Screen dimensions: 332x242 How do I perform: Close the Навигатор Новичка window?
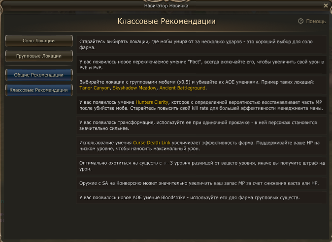pos(326,5)
